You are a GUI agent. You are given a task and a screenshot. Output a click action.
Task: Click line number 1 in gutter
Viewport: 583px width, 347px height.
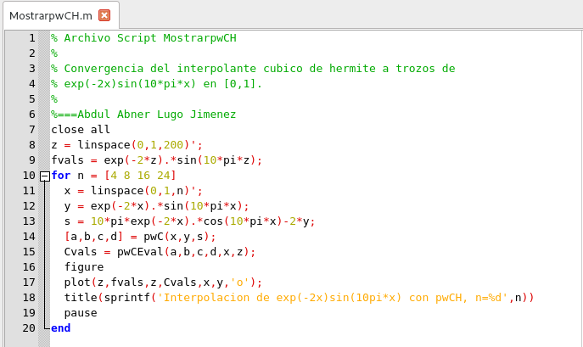(32, 38)
